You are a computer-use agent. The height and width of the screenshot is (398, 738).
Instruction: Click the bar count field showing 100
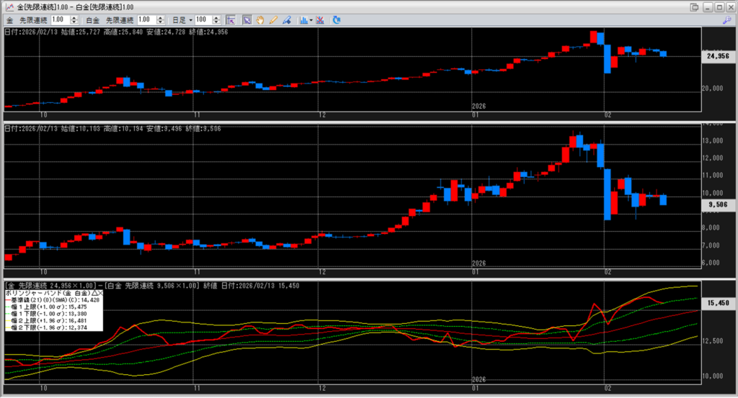[x=202, y=19]
